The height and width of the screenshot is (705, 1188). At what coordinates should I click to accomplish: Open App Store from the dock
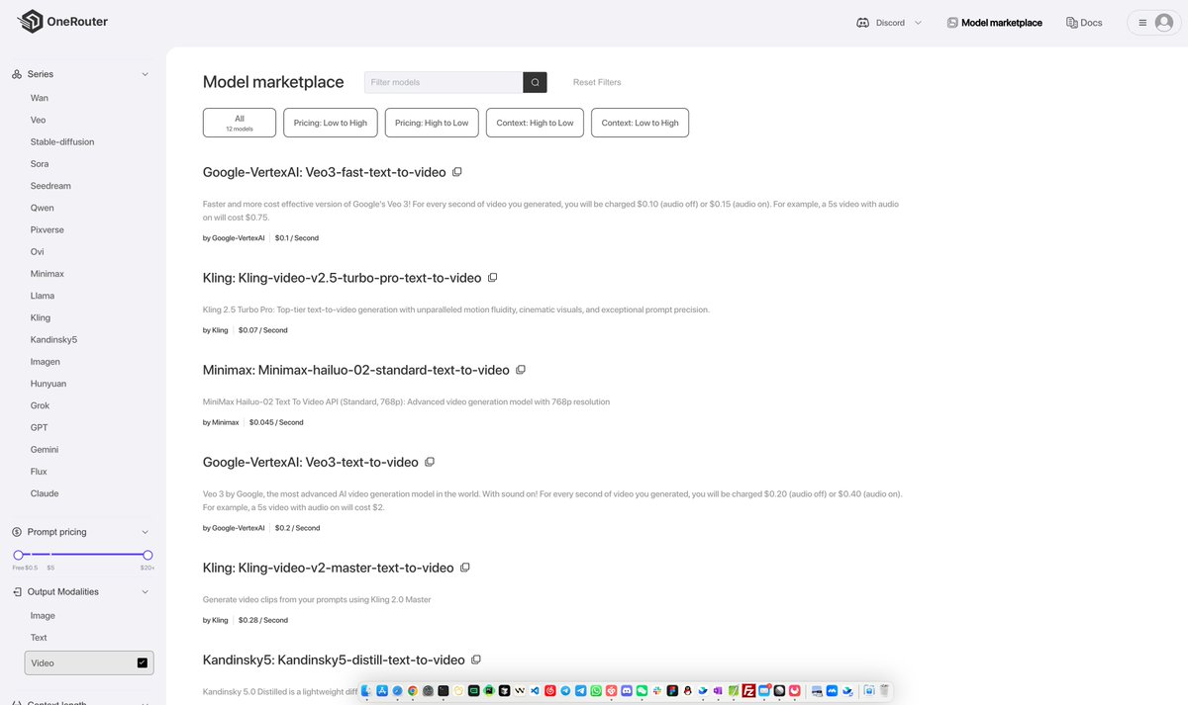pos(382,690)
